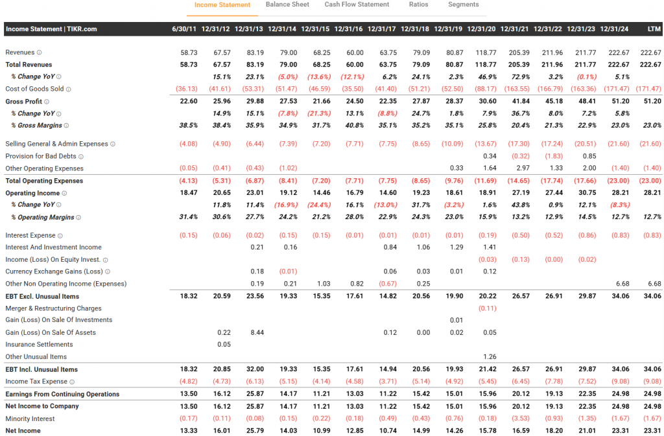664x436 pixels.
Task: Click the info icon beside Cost of Goods Sold
Action: pos(69,89)
